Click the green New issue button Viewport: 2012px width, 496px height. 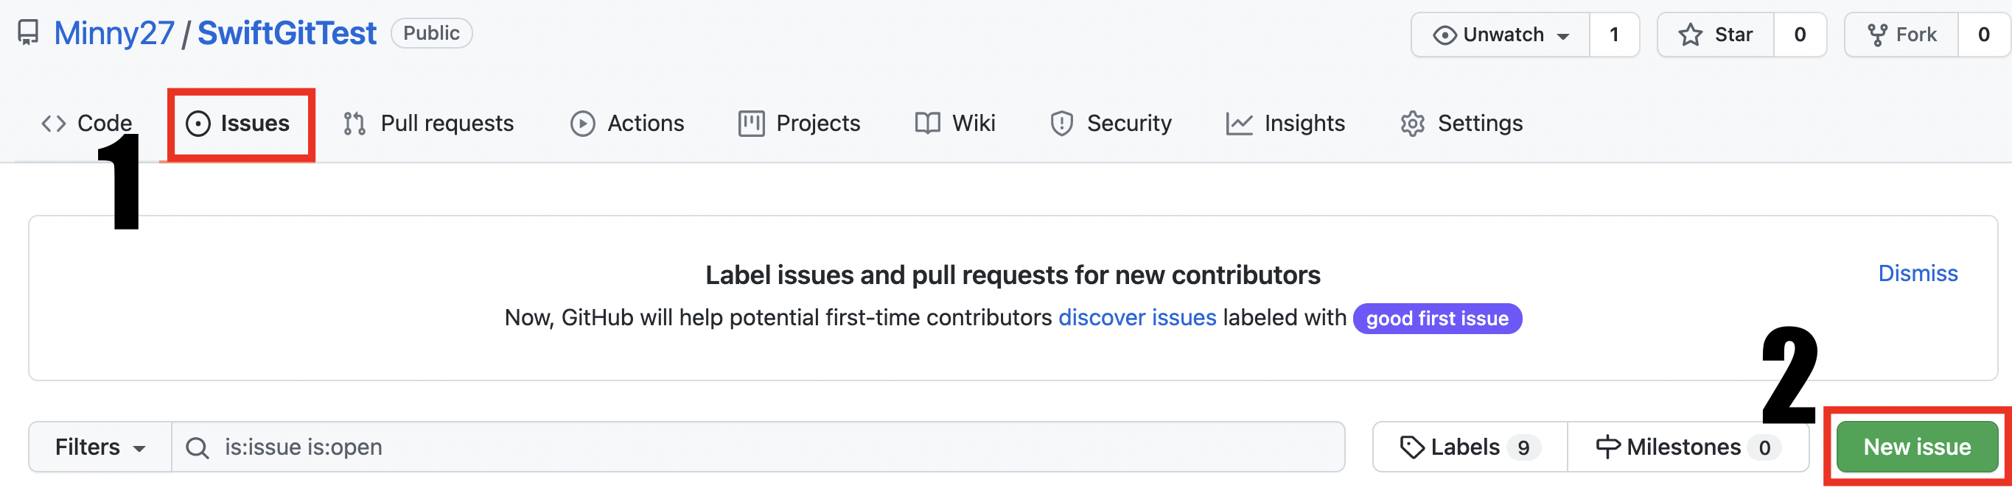[x=1916, y=447]
